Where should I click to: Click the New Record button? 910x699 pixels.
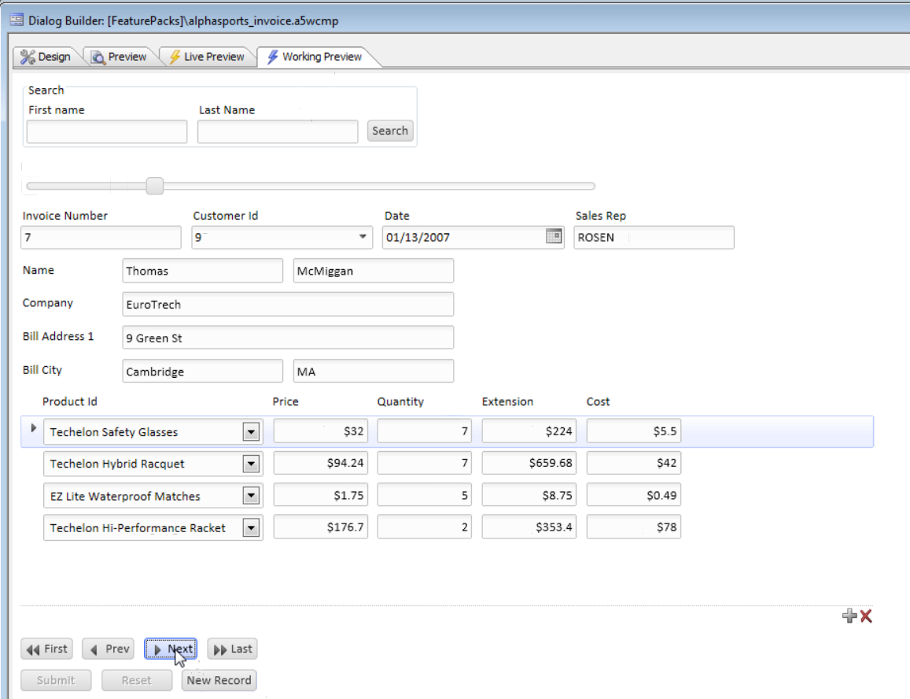219,680
